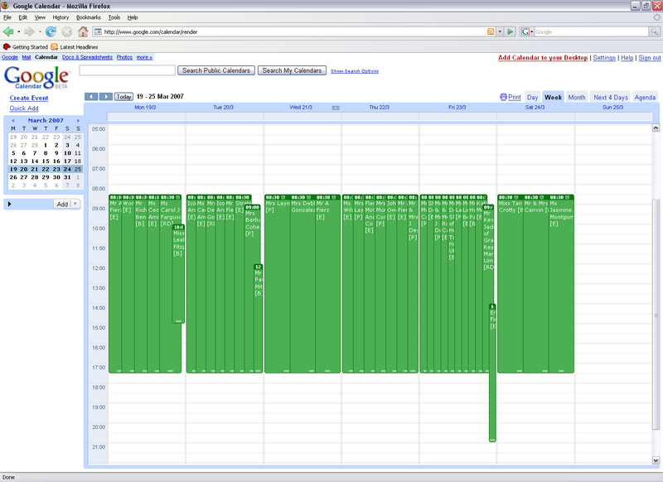Expand the calendars list triangle beside Add

pos(9,204)
